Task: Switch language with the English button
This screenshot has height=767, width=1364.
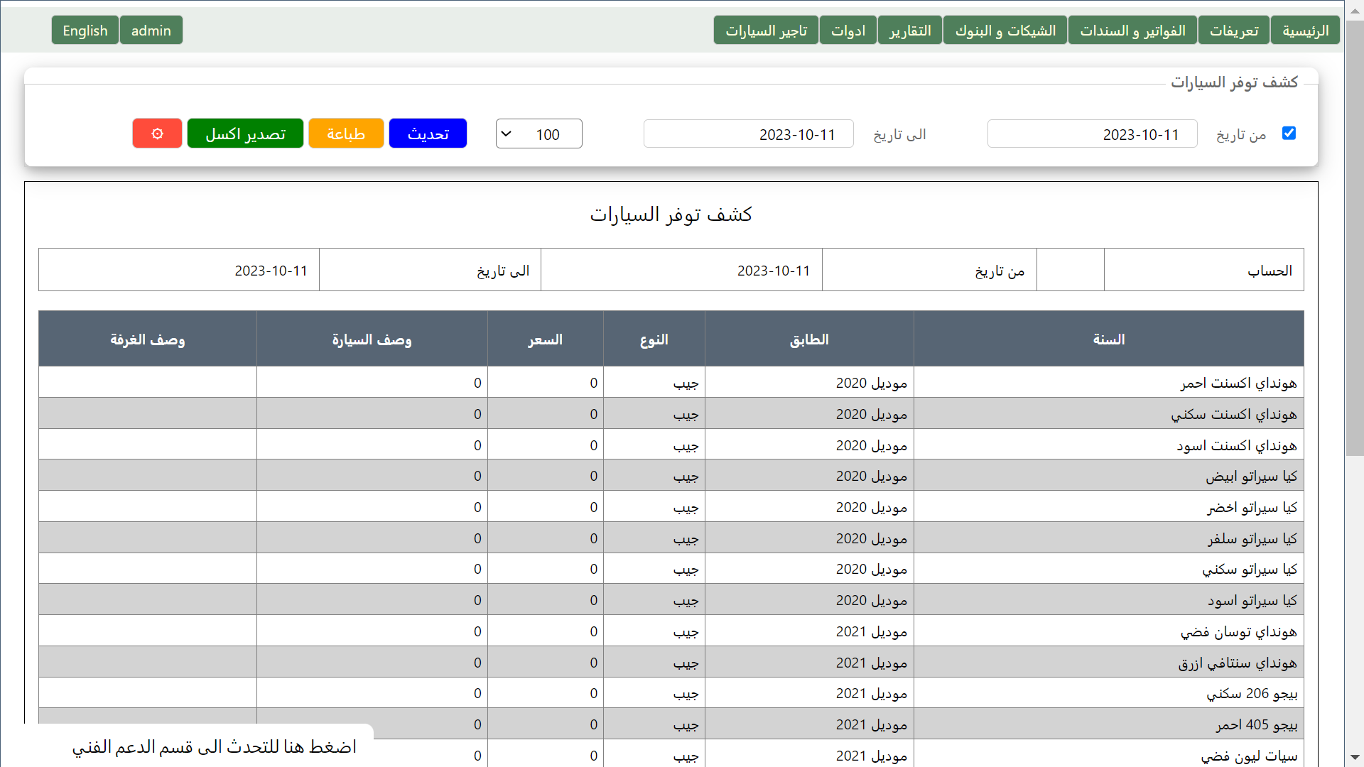Action: click(x=85, y=31)
